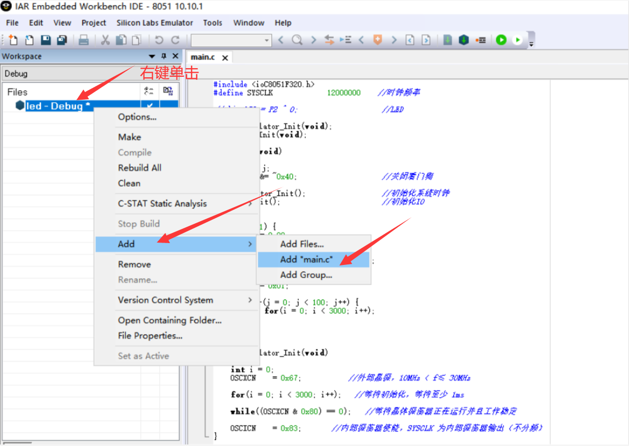
Task: Paste from the clipboard
Action: pyautogui.click(x=135, y=40)
